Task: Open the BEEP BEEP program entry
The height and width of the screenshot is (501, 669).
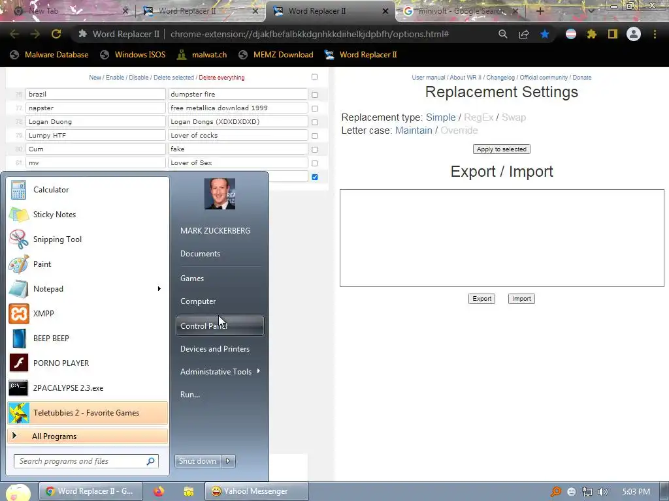Action: pyautogui.click(x=88, y=339)
